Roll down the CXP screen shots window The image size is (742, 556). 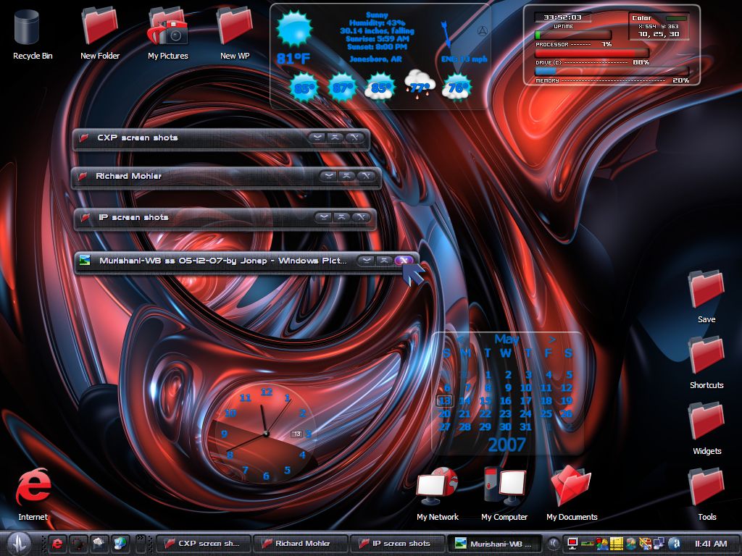point(317,138)
